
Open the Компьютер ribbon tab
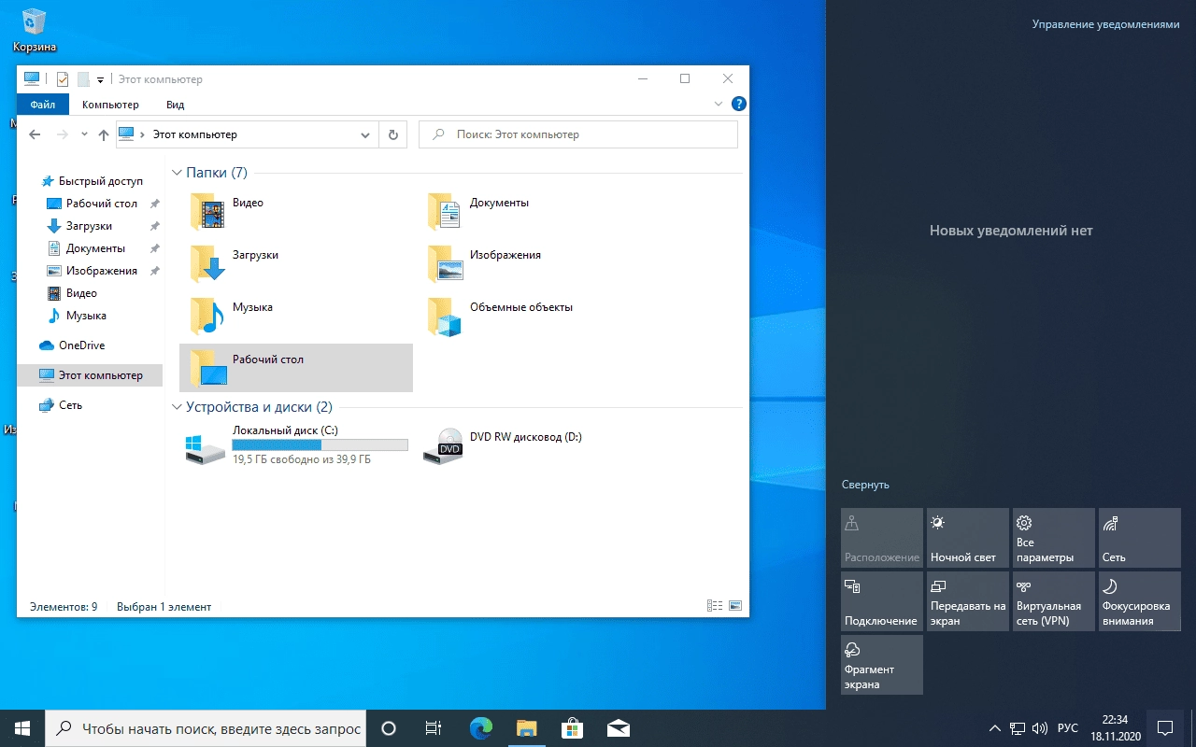coord(110,105)
